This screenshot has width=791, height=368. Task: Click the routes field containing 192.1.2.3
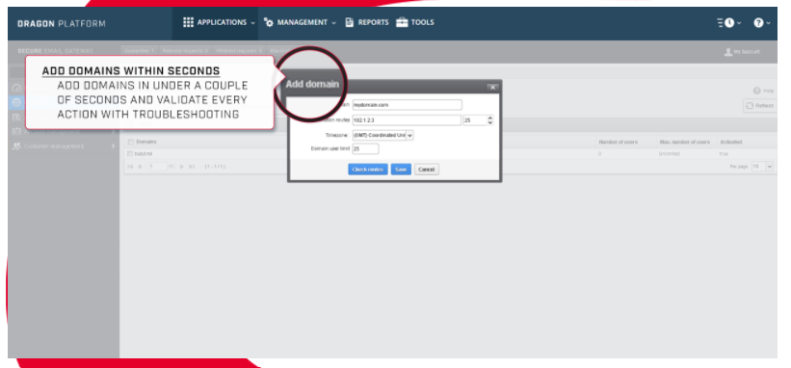pyautogui.click(x=408, y=120)
